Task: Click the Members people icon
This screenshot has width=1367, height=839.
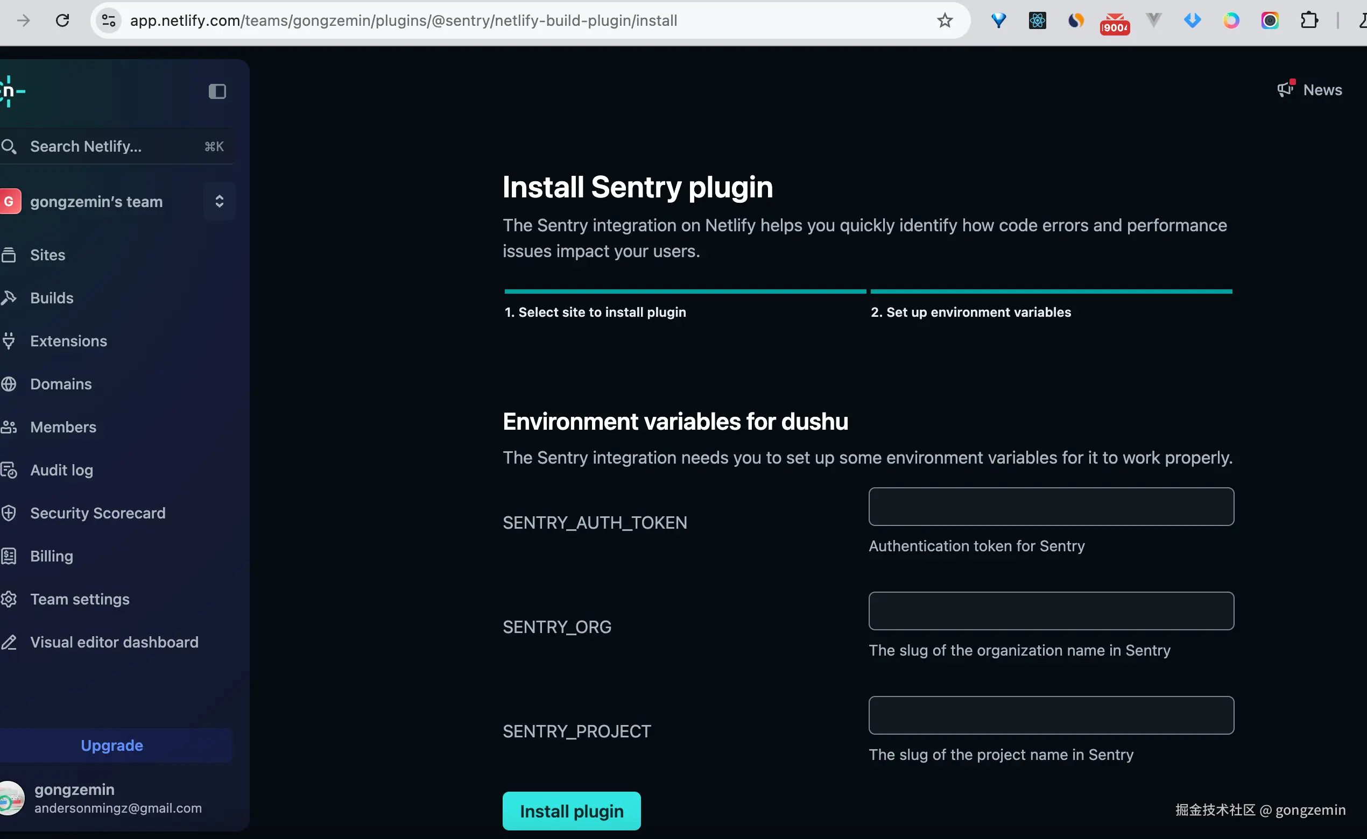Action: [9, 426]
